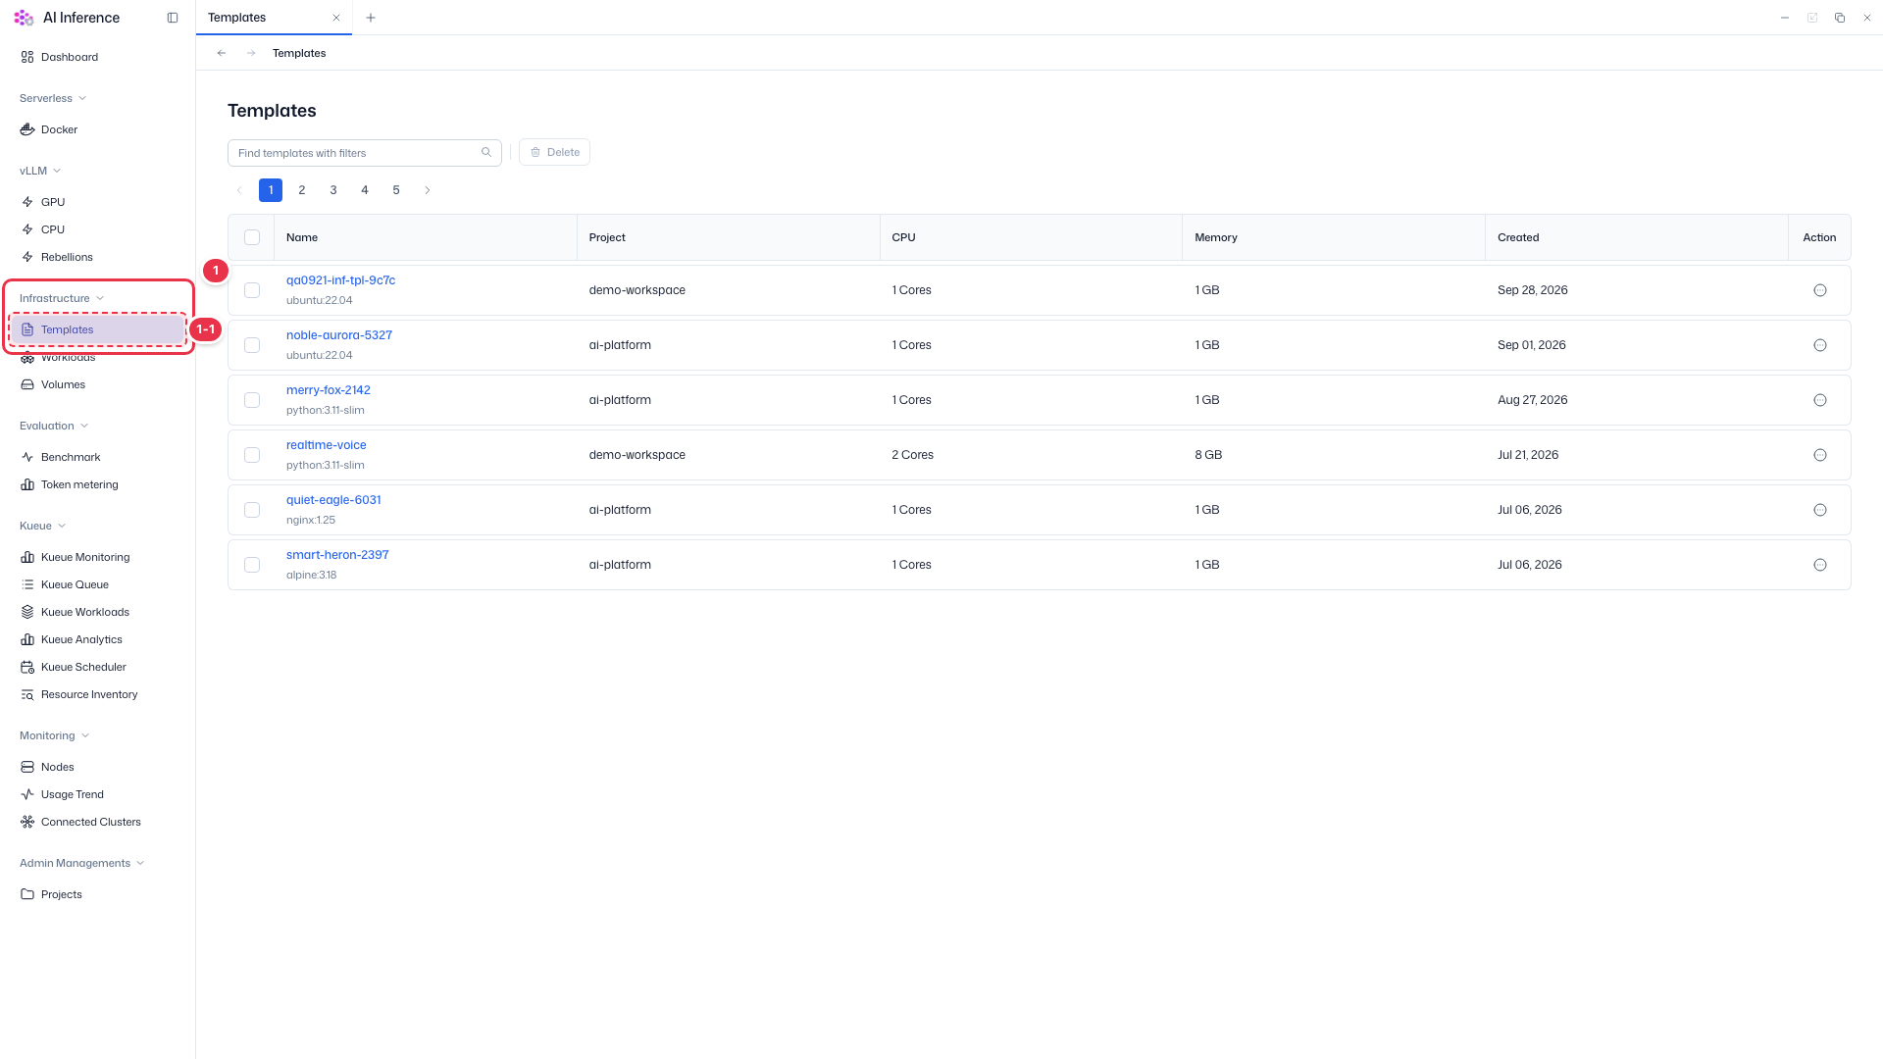Open action menu for smart-heron-2397 row
The height and width of the screenshot is (1059, 1883).
pos(1820,565)
